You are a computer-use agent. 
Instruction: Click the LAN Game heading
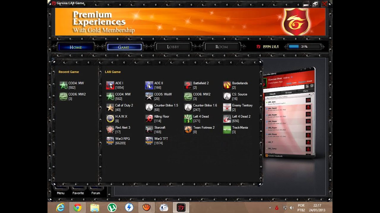point(113,72)
